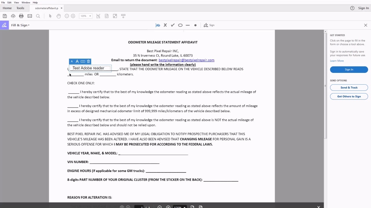Zoom in with the plus circle icon
The width and height of the screenshot is (371, 208).
point(73,16)
